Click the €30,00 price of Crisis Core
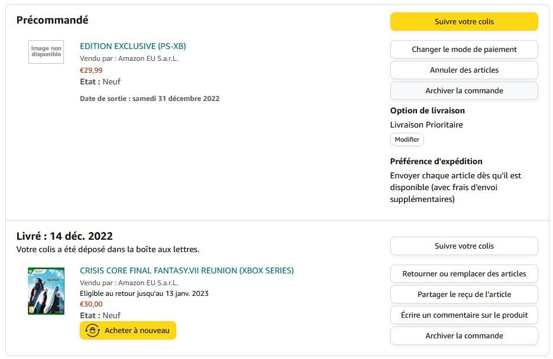 91,304
